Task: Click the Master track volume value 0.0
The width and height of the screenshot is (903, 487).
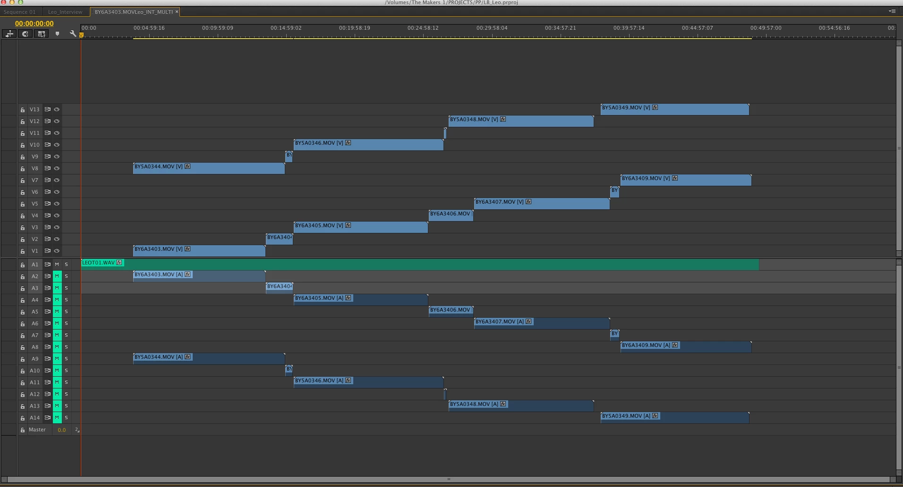Action: pyautogui.click(x=61, y=430)
